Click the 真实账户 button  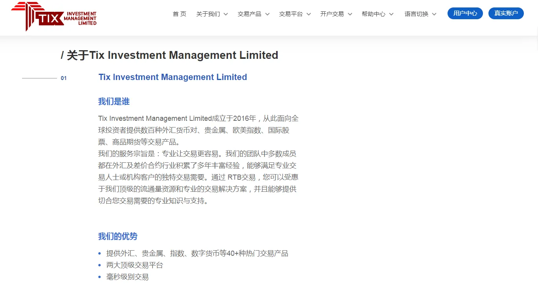(x=506, y=13)
